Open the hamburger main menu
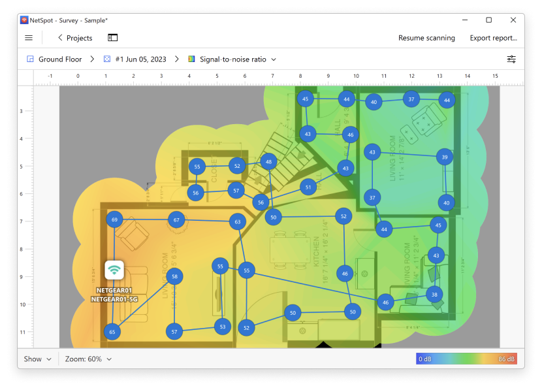This screenshot has width=542, height=390. coord(29,38)
